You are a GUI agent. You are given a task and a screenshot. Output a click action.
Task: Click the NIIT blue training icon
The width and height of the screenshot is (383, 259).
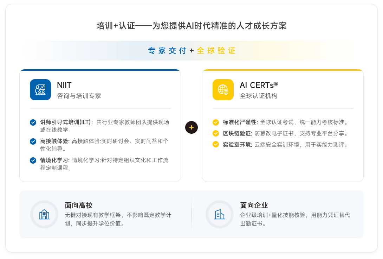[40, 89]
